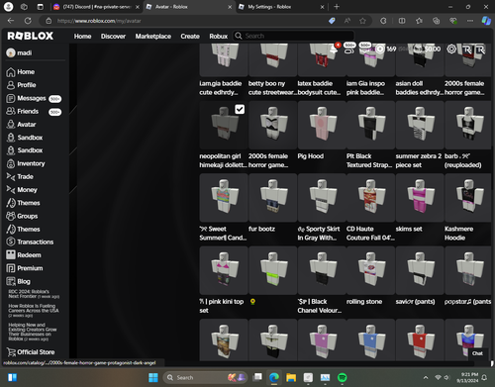Click the madi profile avatar icon
Viewport: 495px width, 387px height.
11,52
